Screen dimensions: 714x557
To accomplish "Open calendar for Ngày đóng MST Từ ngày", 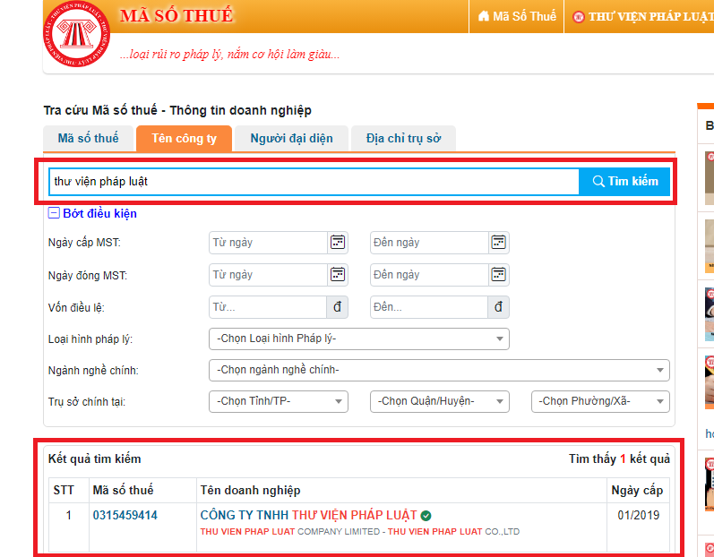I will point(338,275).
